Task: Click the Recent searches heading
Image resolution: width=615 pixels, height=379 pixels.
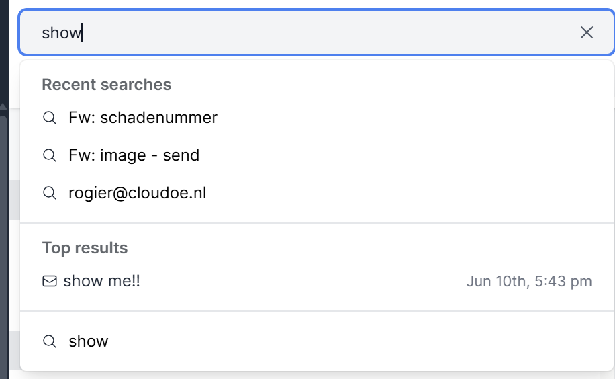Action: click(x=106, y=85)
